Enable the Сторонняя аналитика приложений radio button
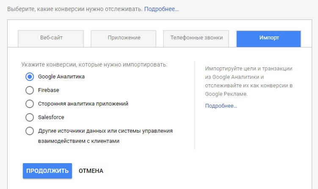This screenshot has width=318, height=189. point(30,104)
